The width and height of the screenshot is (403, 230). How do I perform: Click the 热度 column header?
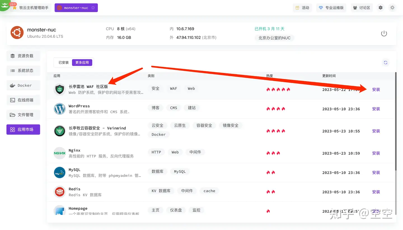click(x=270, y=76)
